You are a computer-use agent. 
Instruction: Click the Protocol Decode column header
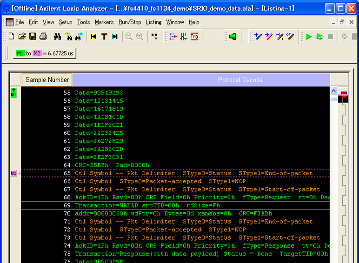(201, 80)
